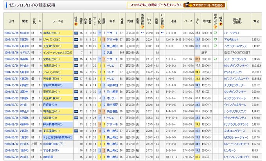Screen dimensions: 266x161
Task: Click the P icon under 馬場指数 header
Action: coord(142,27)
